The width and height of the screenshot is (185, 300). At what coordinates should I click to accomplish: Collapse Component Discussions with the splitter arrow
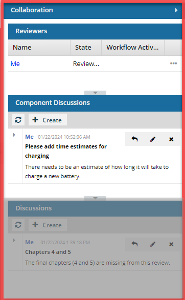[x=95, y=198]
